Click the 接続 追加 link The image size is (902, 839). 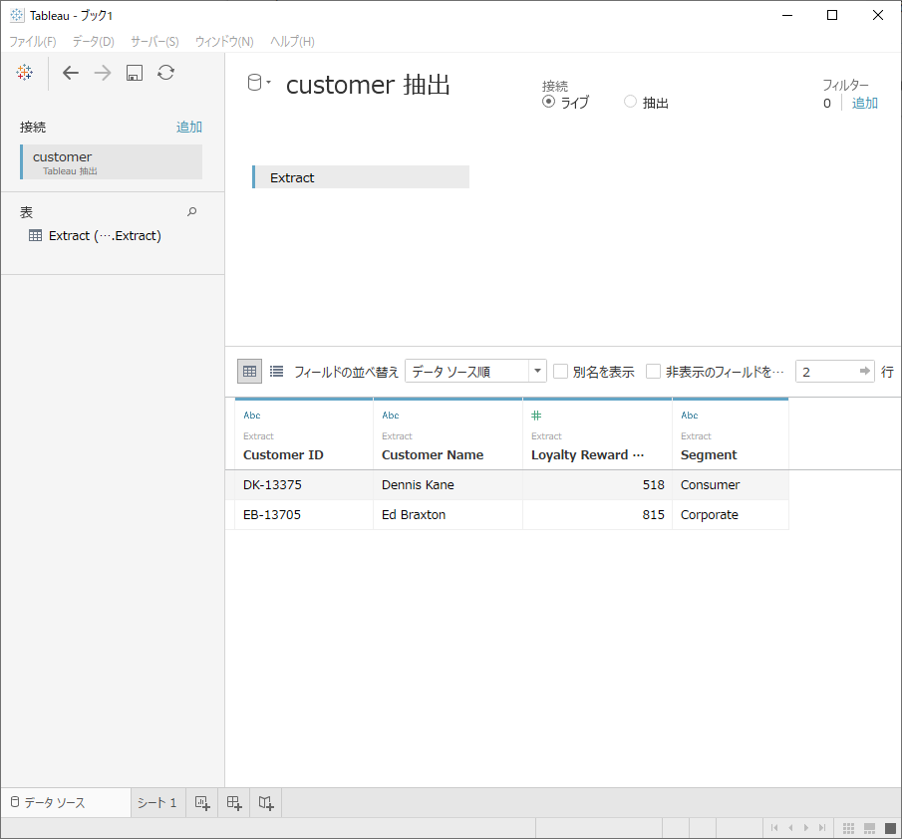click(189, 127)
